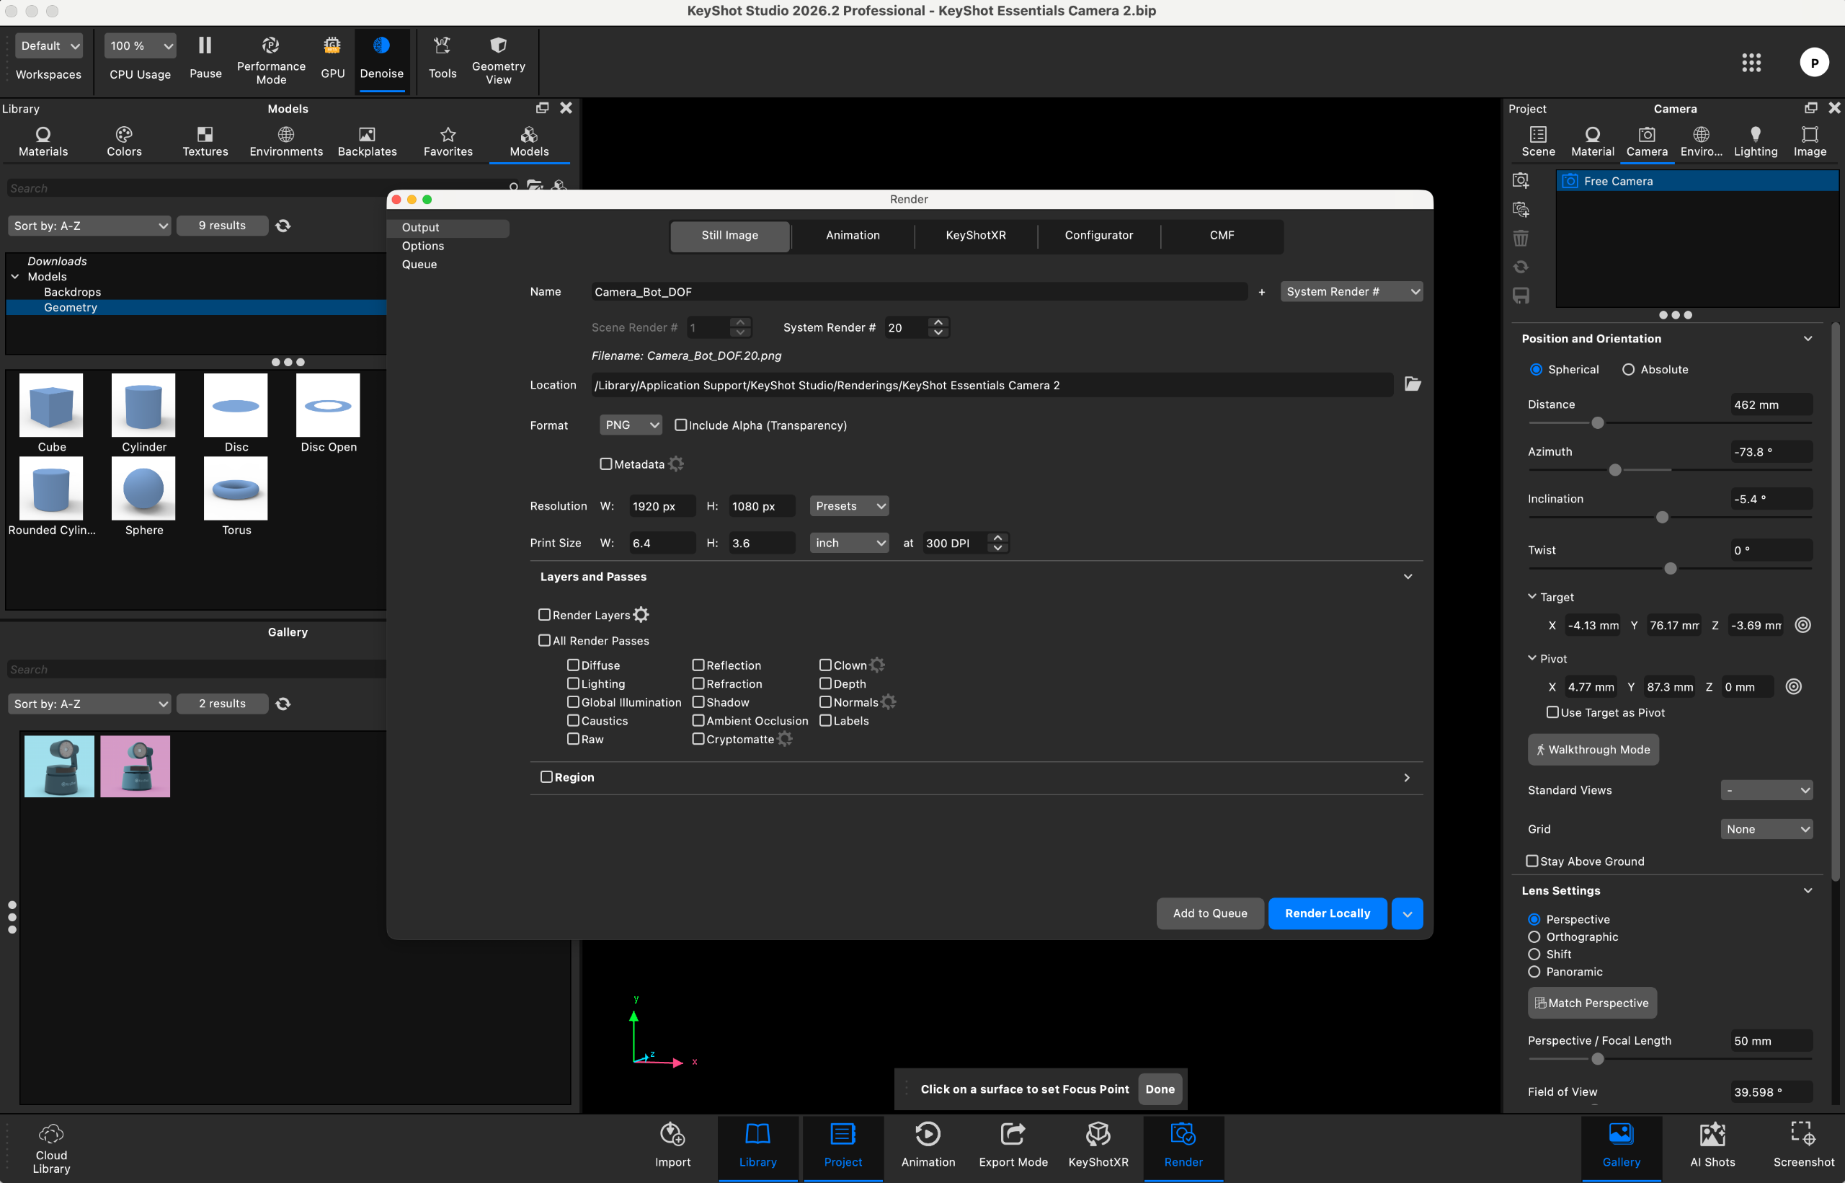Expand the Region section arrow

click(x=1407, y=777)
